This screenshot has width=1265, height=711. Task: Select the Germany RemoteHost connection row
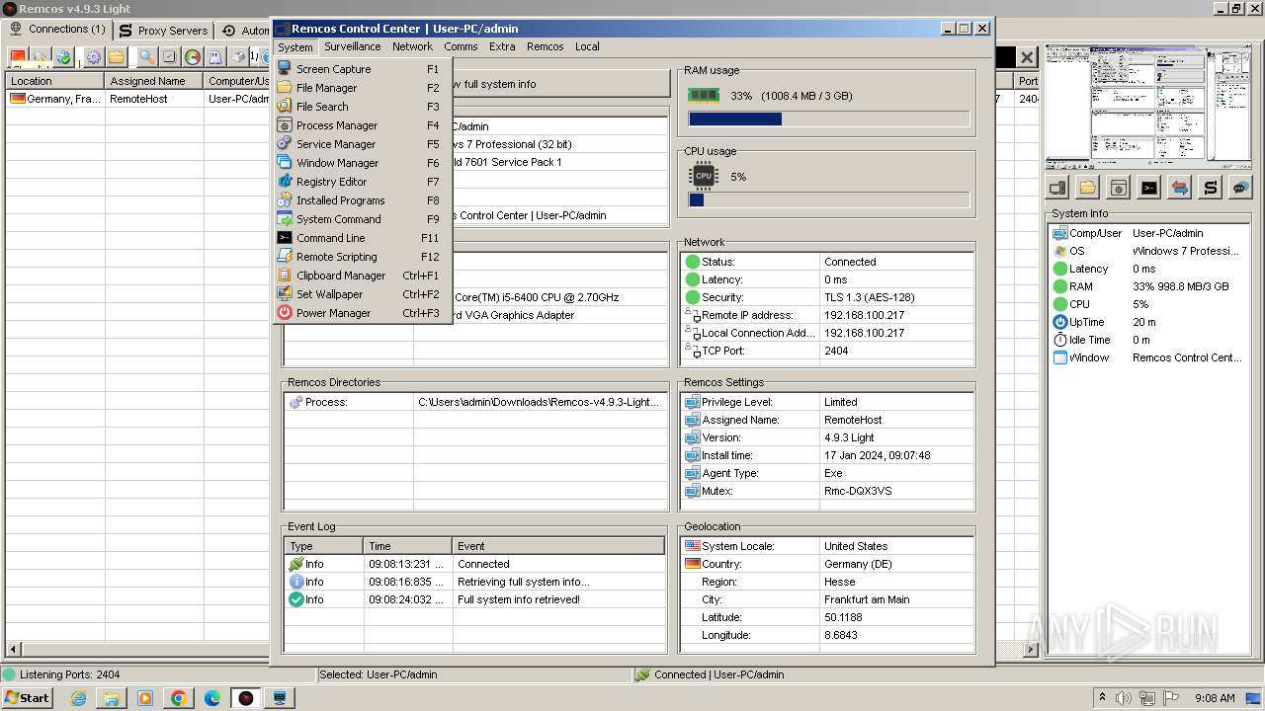pos(138,99)
